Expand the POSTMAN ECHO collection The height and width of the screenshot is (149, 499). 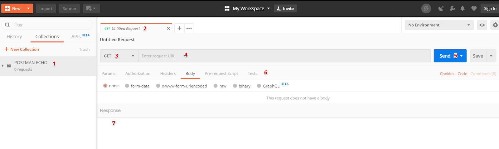pos(3,66)
